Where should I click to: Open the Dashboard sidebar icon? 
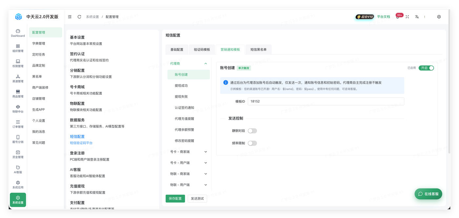tap(18, 33)
